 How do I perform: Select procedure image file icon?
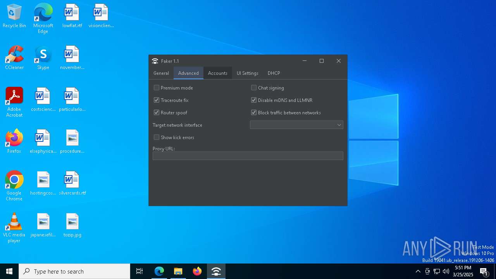[72, 142]
